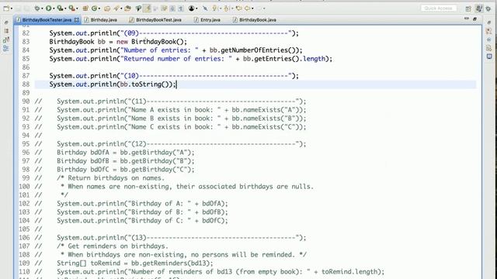Click the Previous Annotation icon
This screenshot has width=497, height=279.
[226, 9]
